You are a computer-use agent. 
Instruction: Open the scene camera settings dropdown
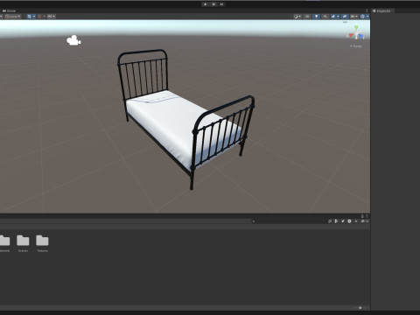click(x=353, y=17)
